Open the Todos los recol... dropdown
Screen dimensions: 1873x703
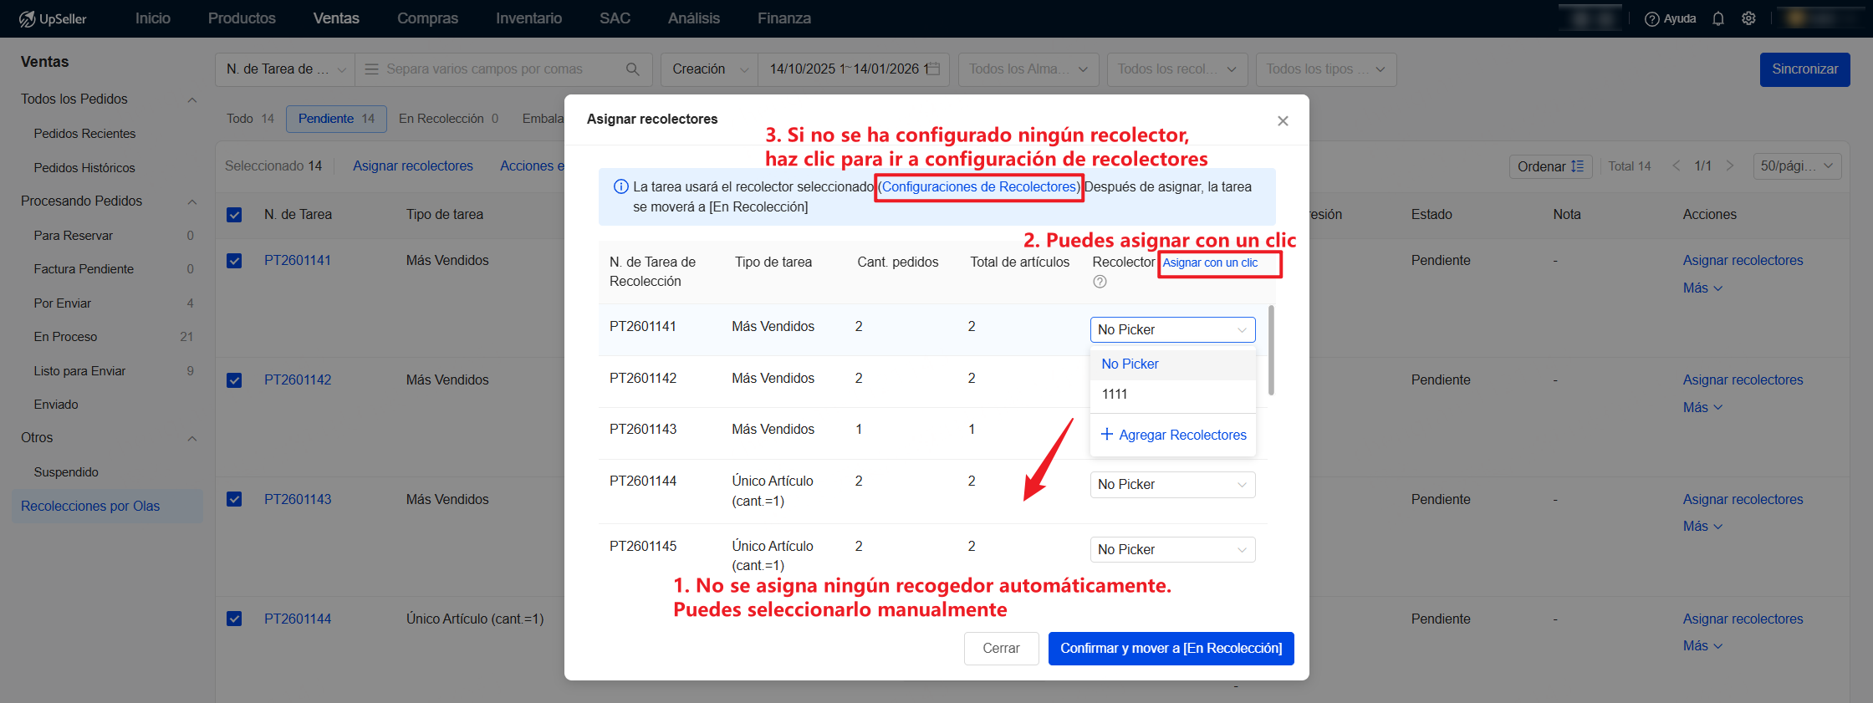(x=1177, y=69)
